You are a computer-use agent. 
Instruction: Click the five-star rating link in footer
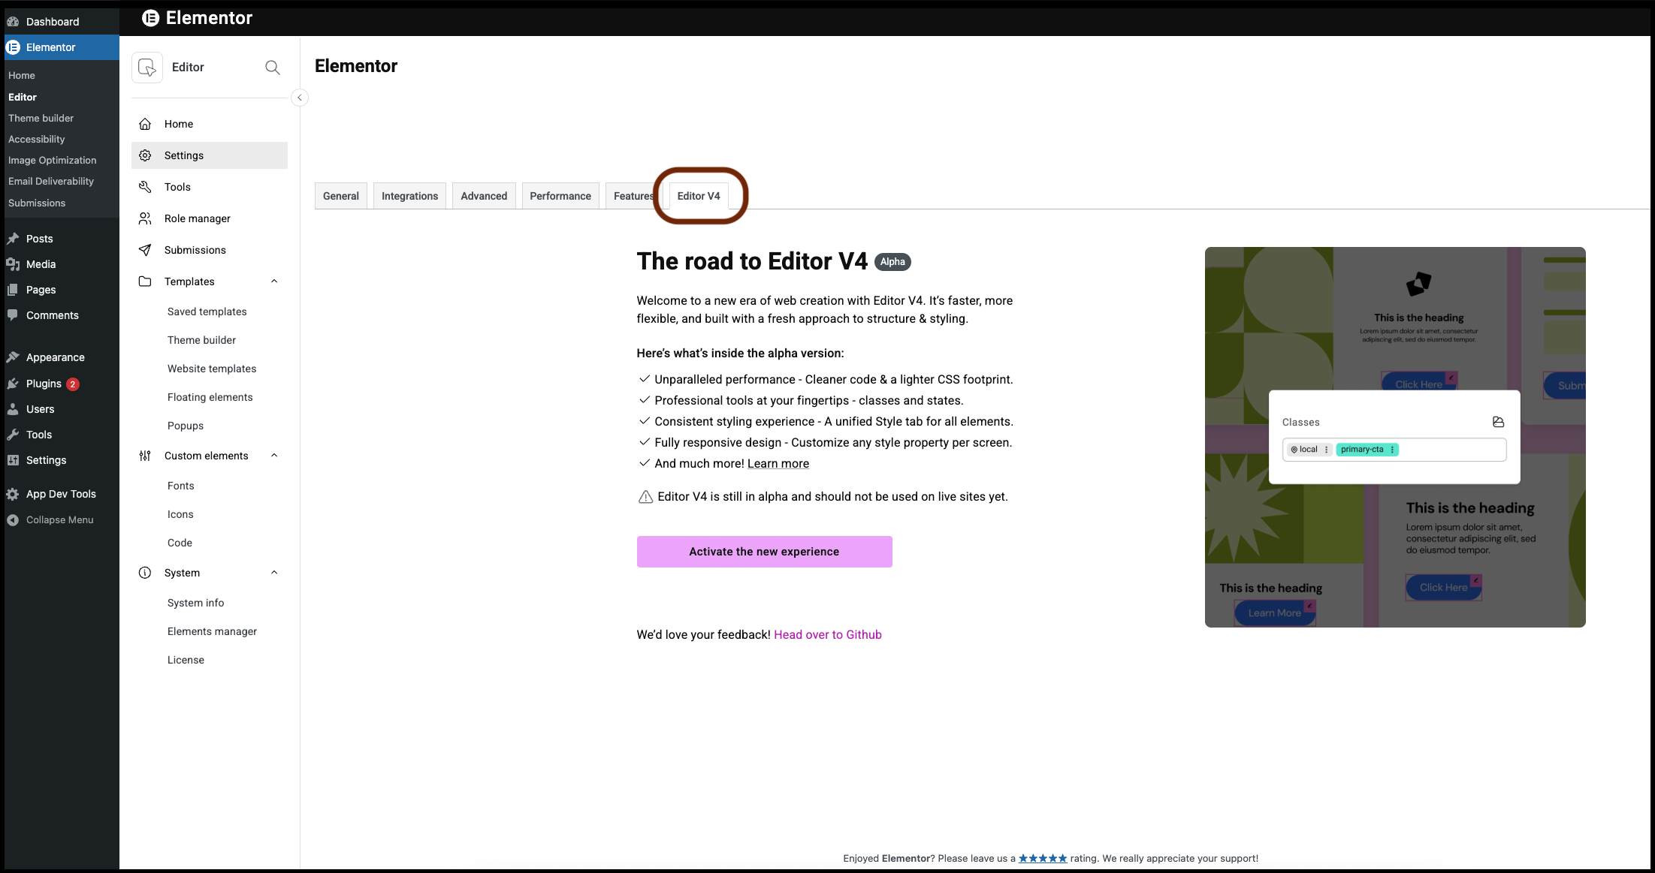tap(1042, 858)
